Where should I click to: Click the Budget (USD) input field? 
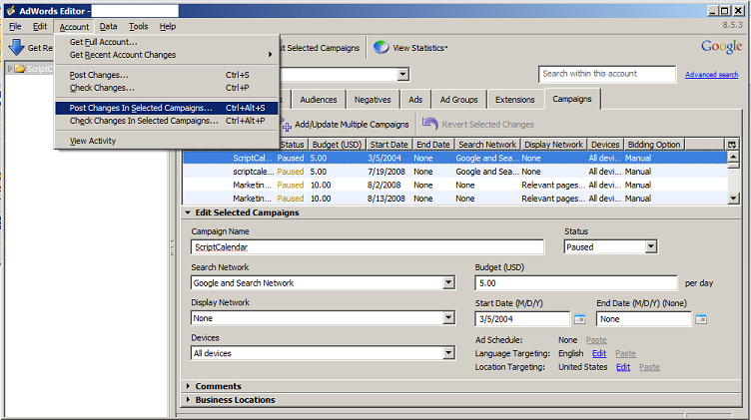point(576,283)
